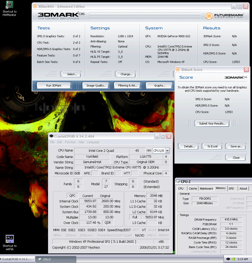Click Save as... in score dialog

[236, 146]
